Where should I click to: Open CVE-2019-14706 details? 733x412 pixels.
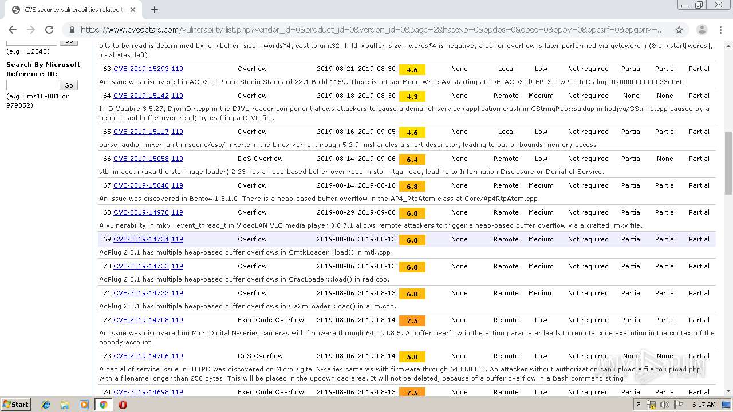pyautogui.click(x=141, y=356)
